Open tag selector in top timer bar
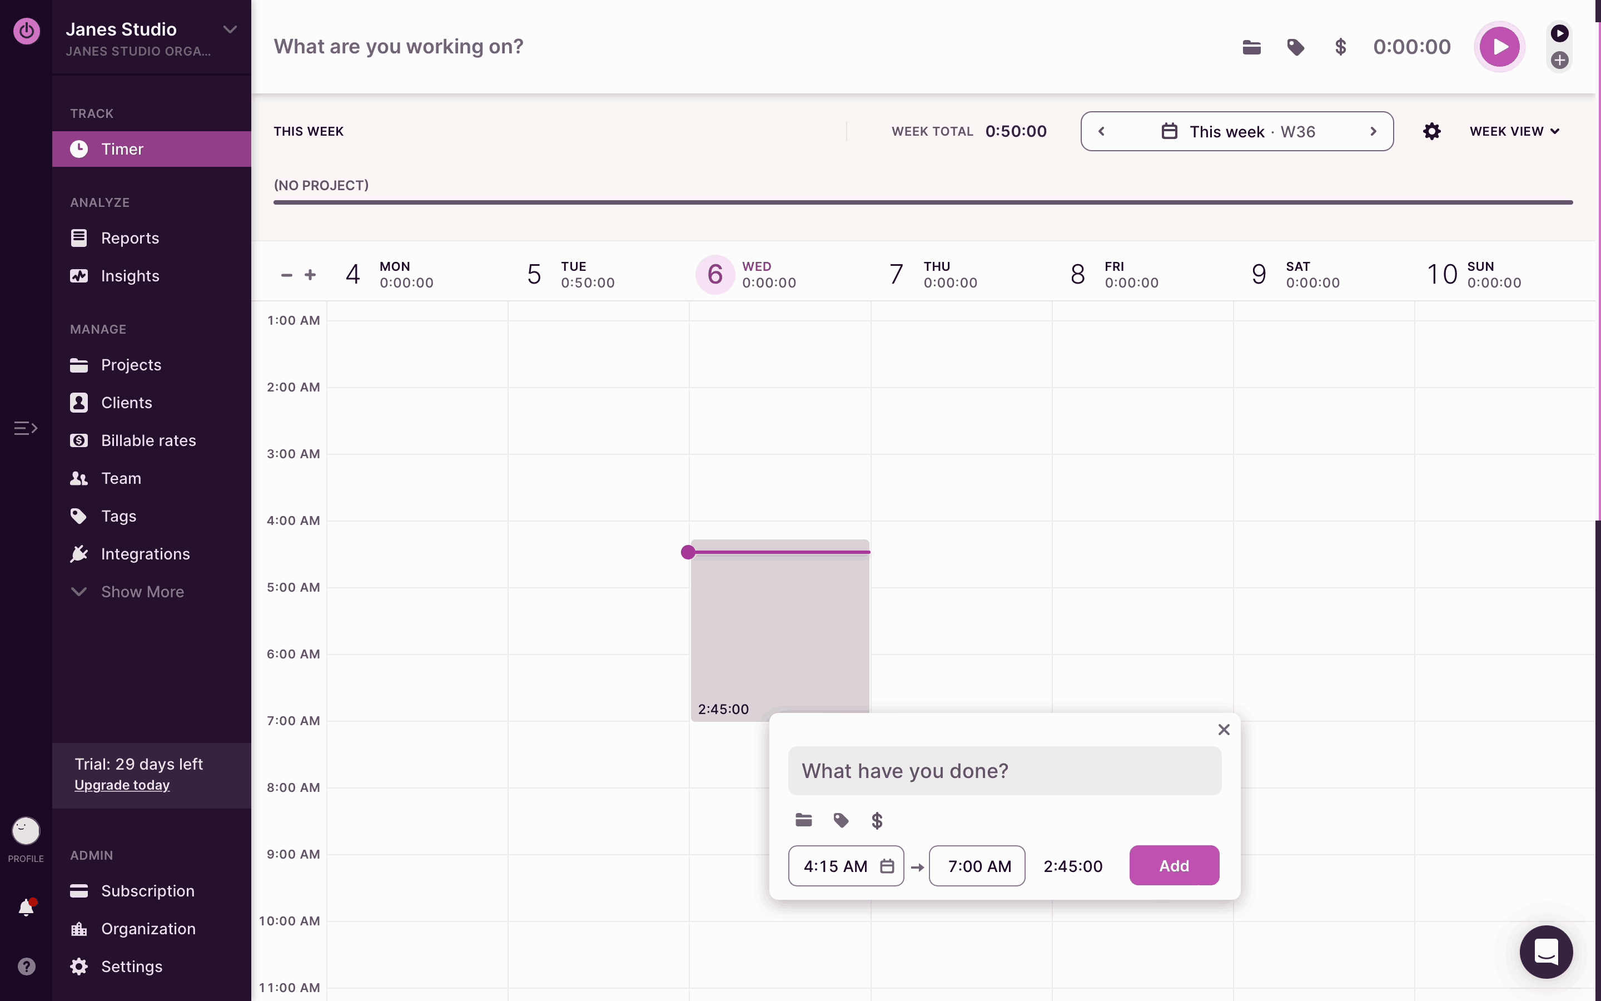 [x=1295, y=47]
